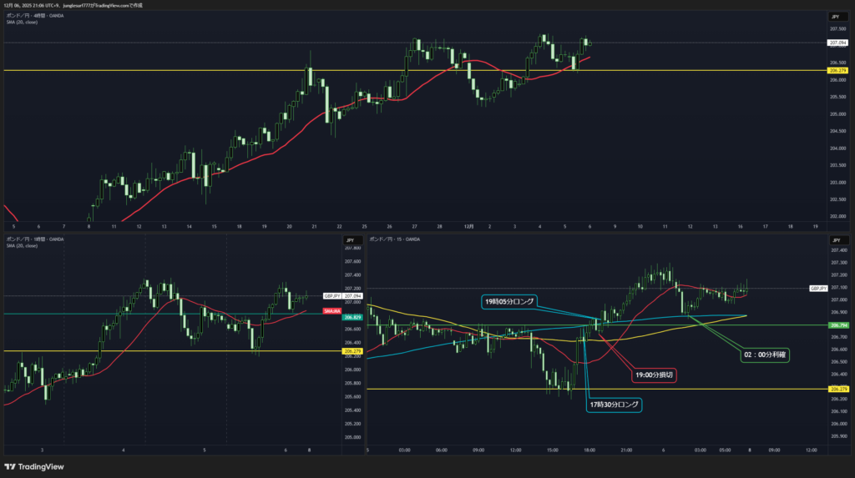Click SMA (20, close) legend on 1-hour chart
Image resolution: width=855 pixels, height=478 pixels.
(22, 246)
